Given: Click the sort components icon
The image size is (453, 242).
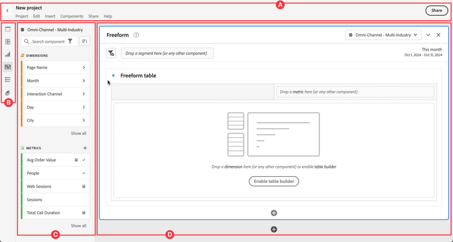Looking at the screenshot, I should coord(85,41).
